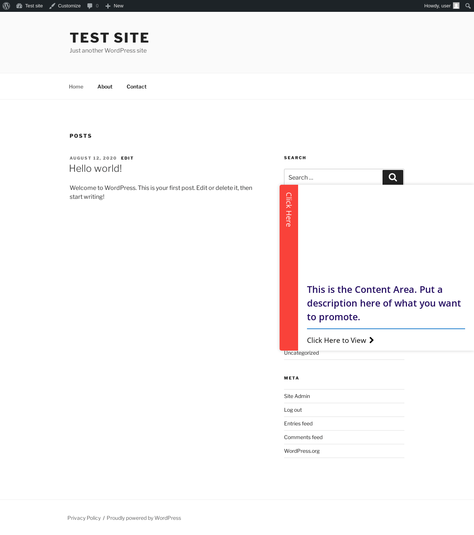This screenshot has height=535, width=474.
Task: Open the comments bubble icon
Action: click(x=90, y=6)
